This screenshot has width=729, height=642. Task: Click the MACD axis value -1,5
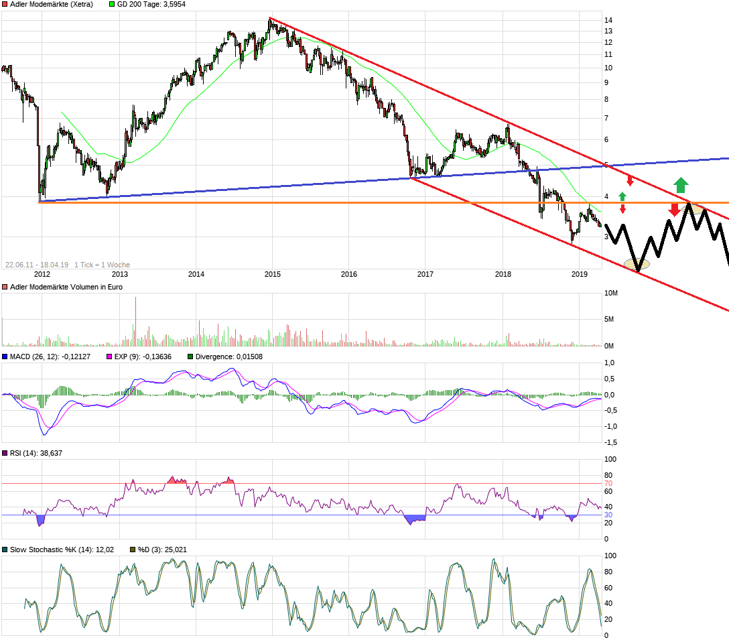(x=610, y=442)
